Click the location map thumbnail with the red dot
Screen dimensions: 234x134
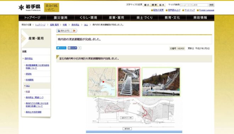click(x=102, y=82)
